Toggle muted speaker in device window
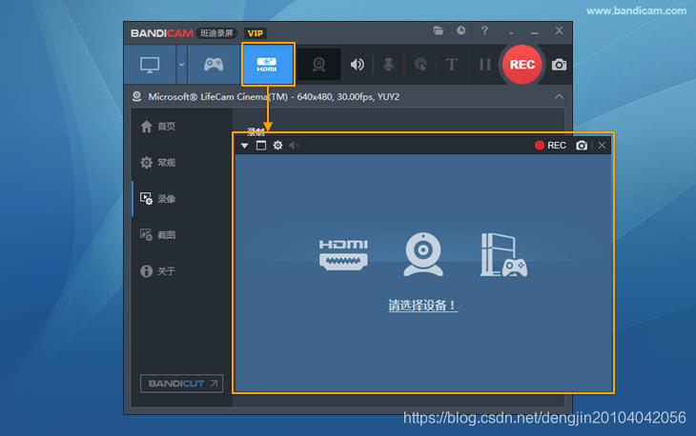This screenshot has width=696, height=436. point(295,146)
